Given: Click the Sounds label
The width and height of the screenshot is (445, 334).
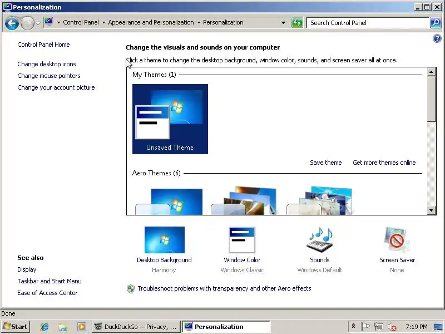Looking at the screenshot, I should pos(320,260).
